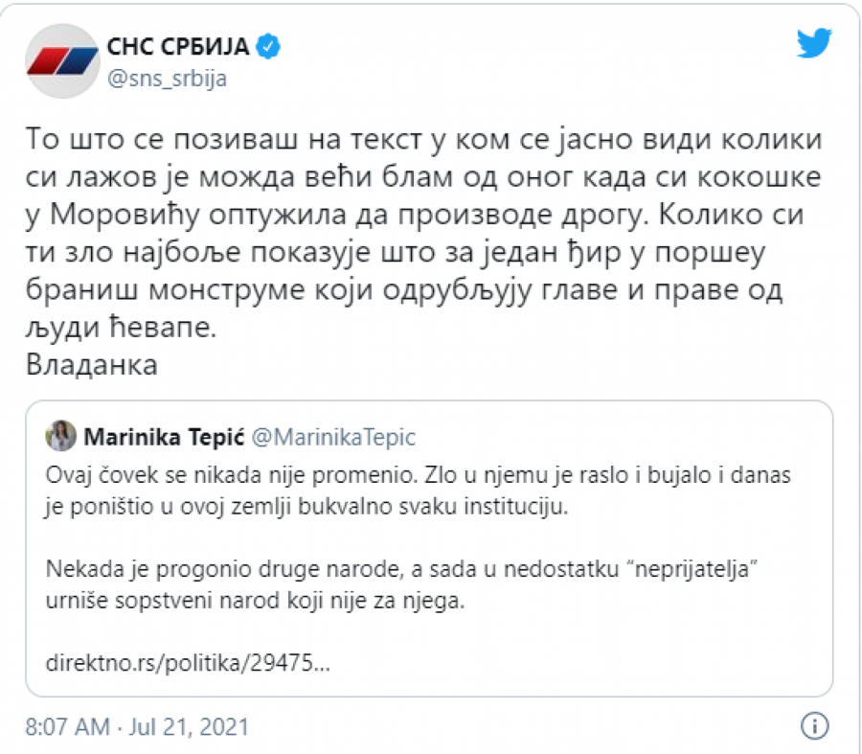Image resolution: width=862 pixels, height=754 pixels.
Task: Open the direktno.rs/politika link
Action: (x=189, y=662)
